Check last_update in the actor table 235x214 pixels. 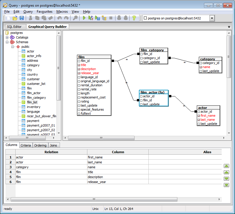click(199, 124)
